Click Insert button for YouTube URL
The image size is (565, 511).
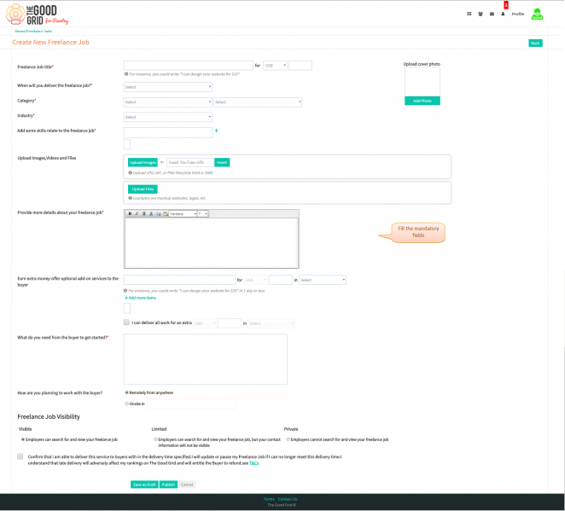click(x=222, y=162)
